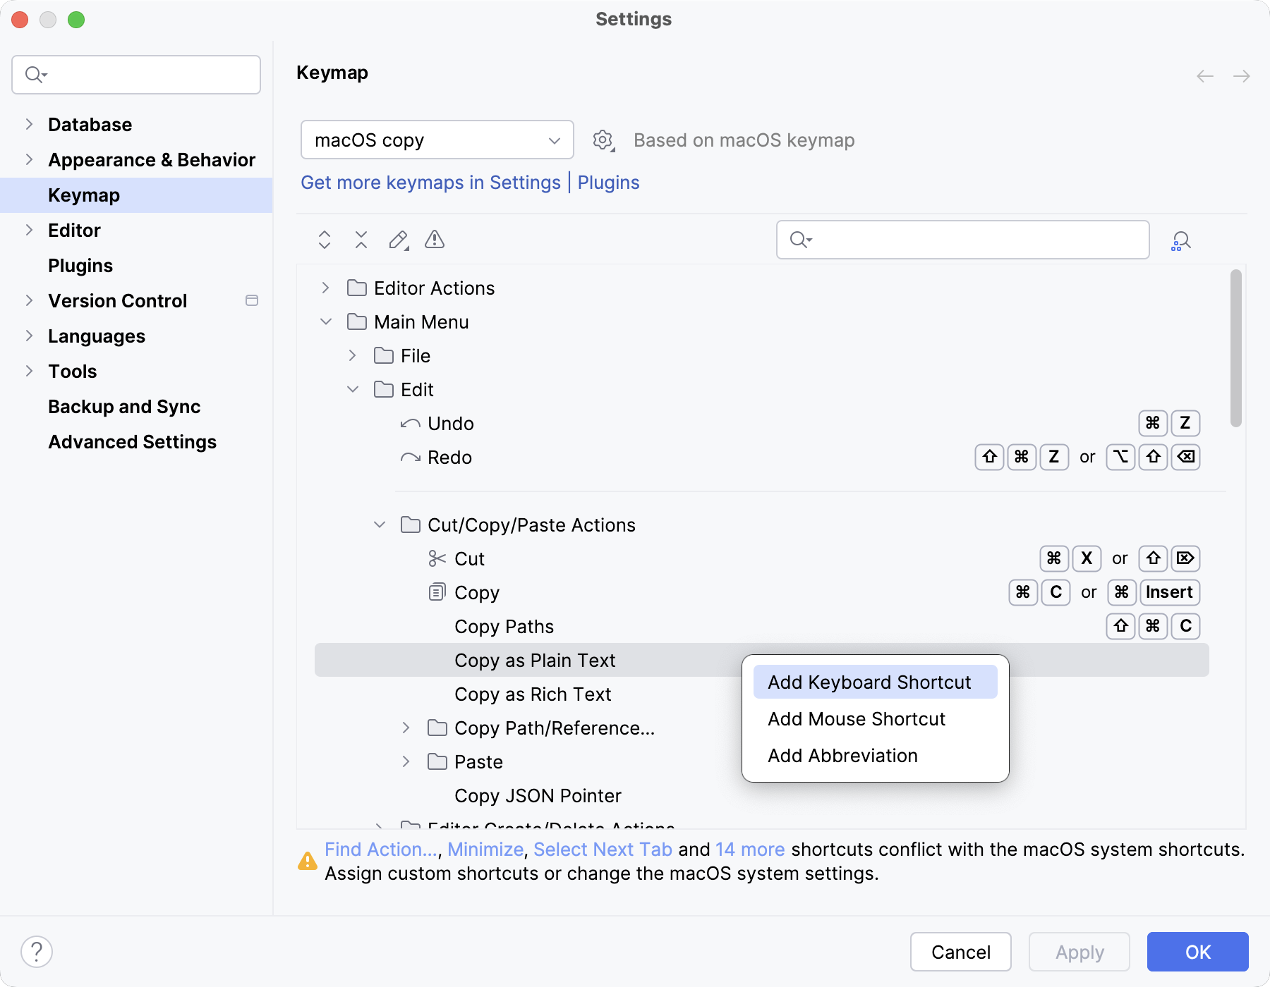Expand all items in the keymap tree
The width and height of the screenshot is (1270, 987).
pos(325,240)
